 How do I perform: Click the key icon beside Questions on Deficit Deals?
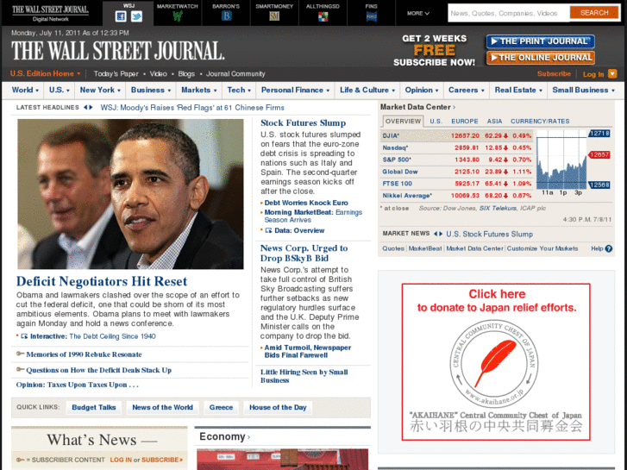20,370
